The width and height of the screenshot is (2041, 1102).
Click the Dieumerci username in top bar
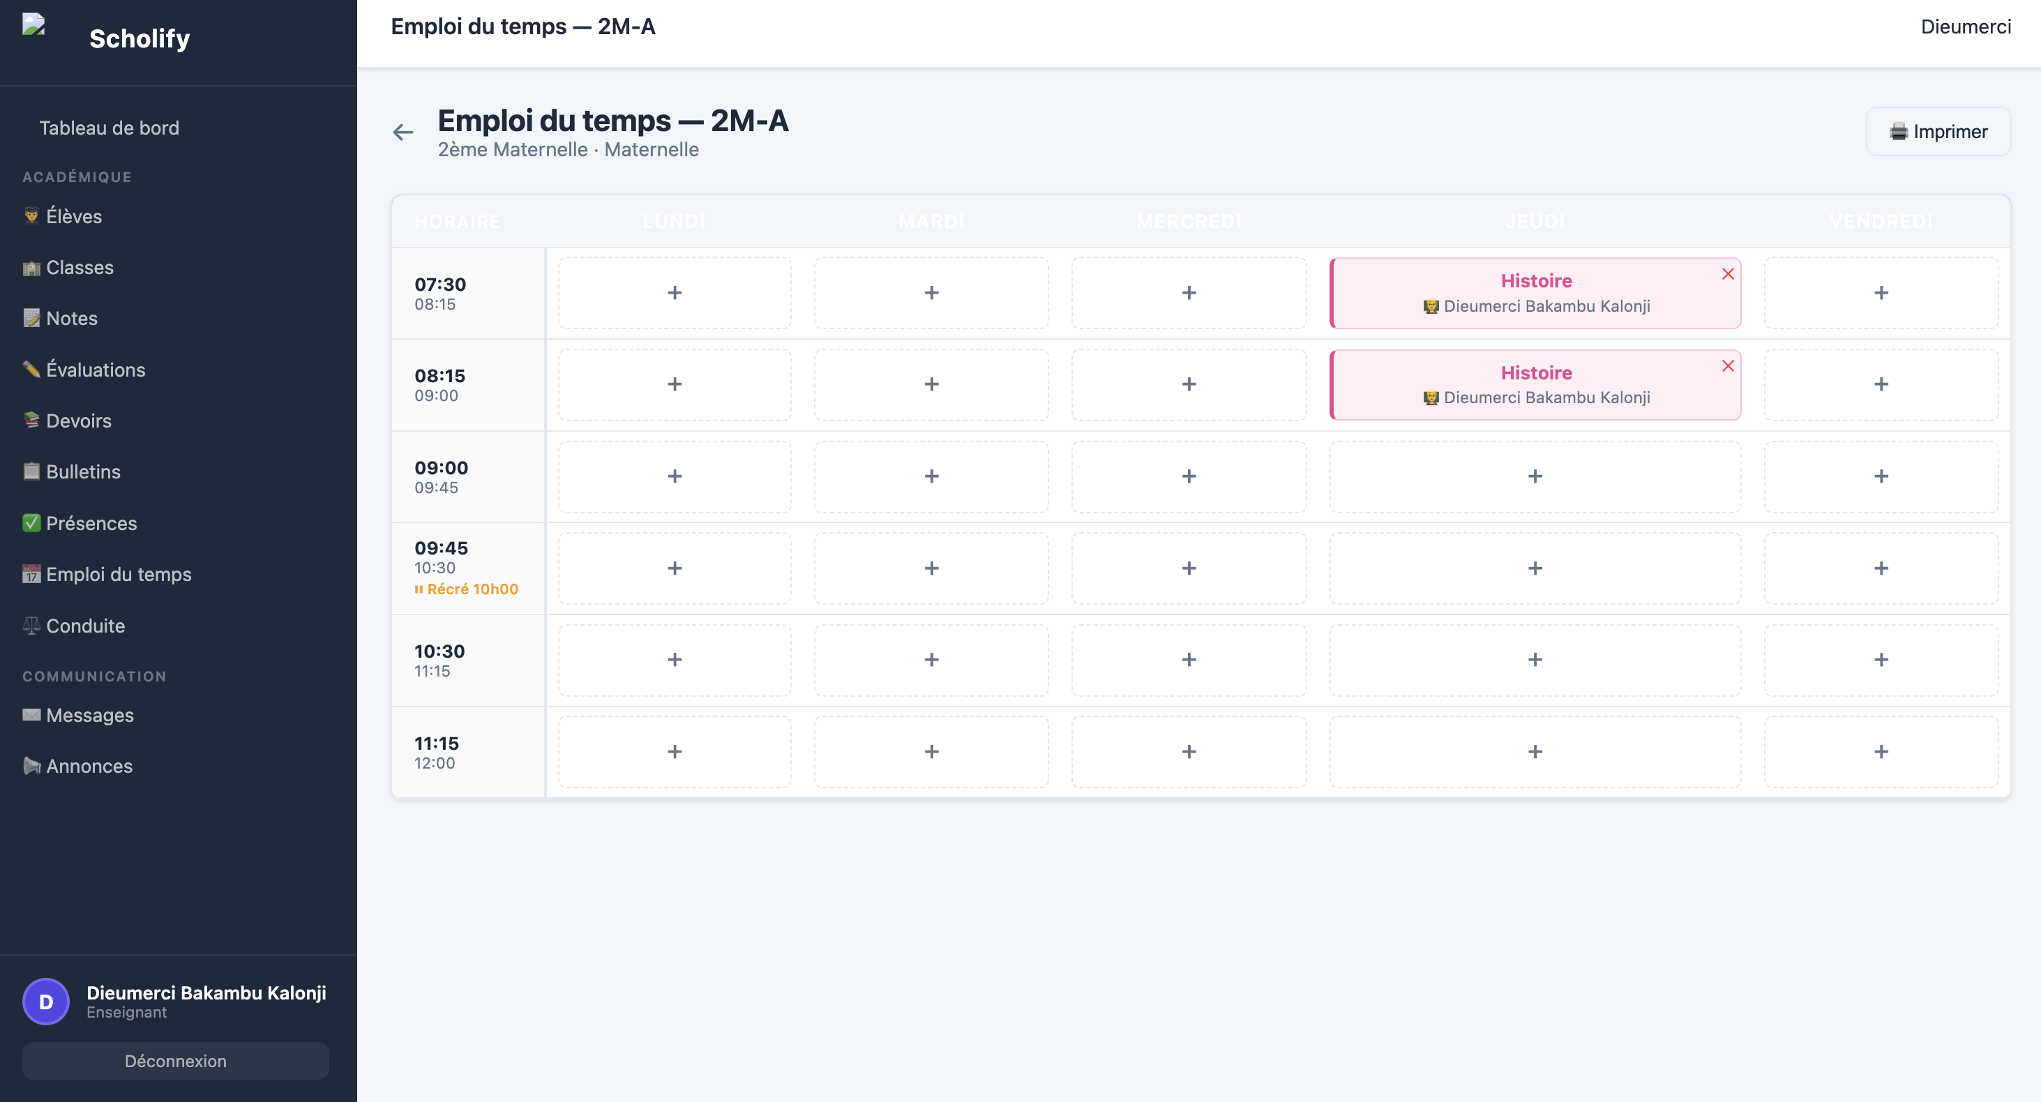pyautogui.click(x=1966, y=26)
